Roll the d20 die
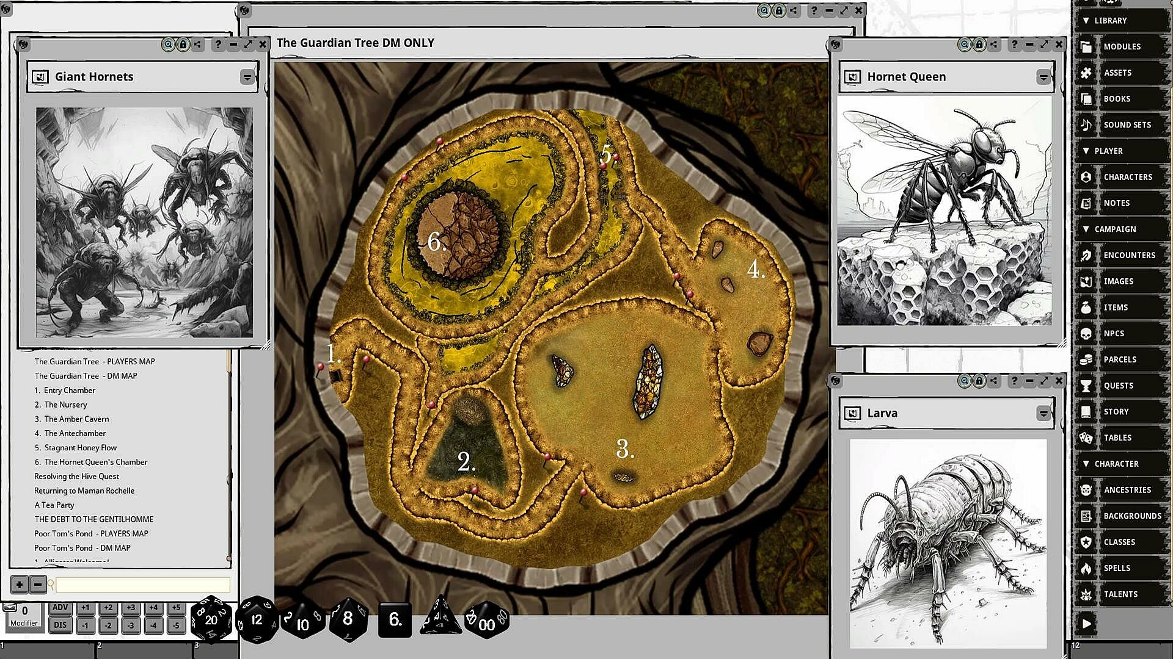Screen dimensions: 1173x659 [211, 619]
